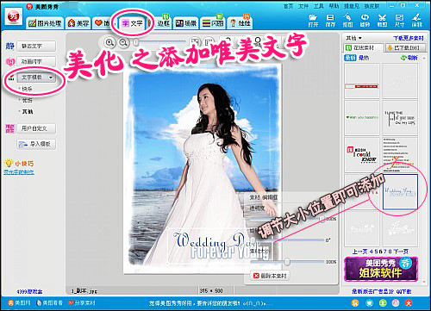This screenshot has width=431, height=311.
Task: Open the 尺寸 size tool icon
Action: tap(399, 18)
